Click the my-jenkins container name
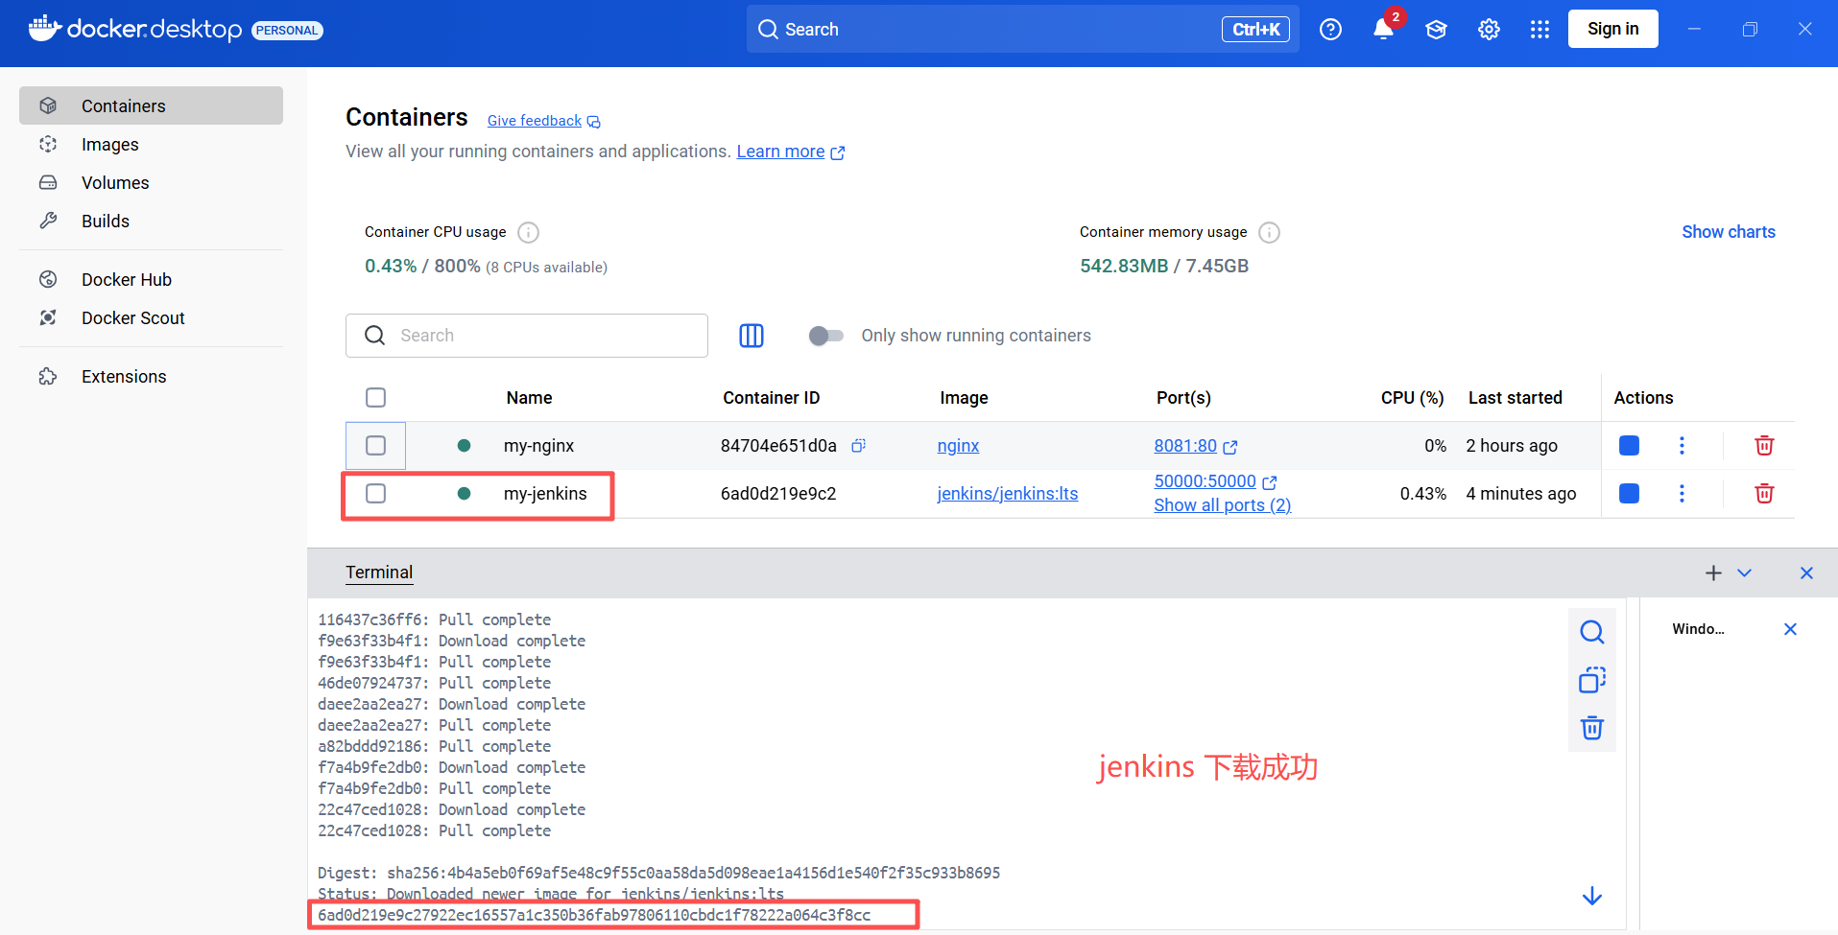 pos(545,494)
